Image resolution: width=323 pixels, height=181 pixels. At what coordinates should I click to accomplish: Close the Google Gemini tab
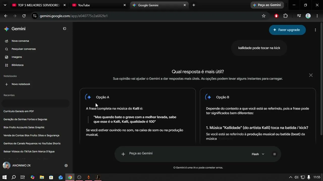tap(185, 5)
